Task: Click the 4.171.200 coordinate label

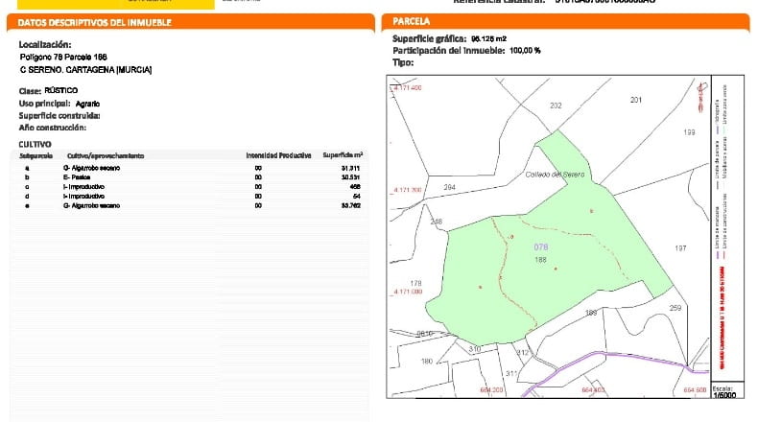Action: (x=406, y=190)
